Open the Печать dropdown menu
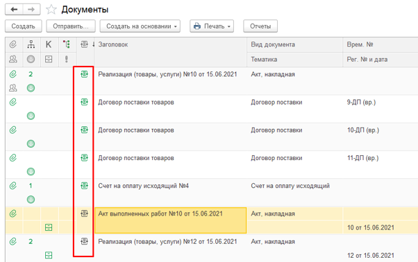The image size is (418, 262). click(x=212, y=26)
